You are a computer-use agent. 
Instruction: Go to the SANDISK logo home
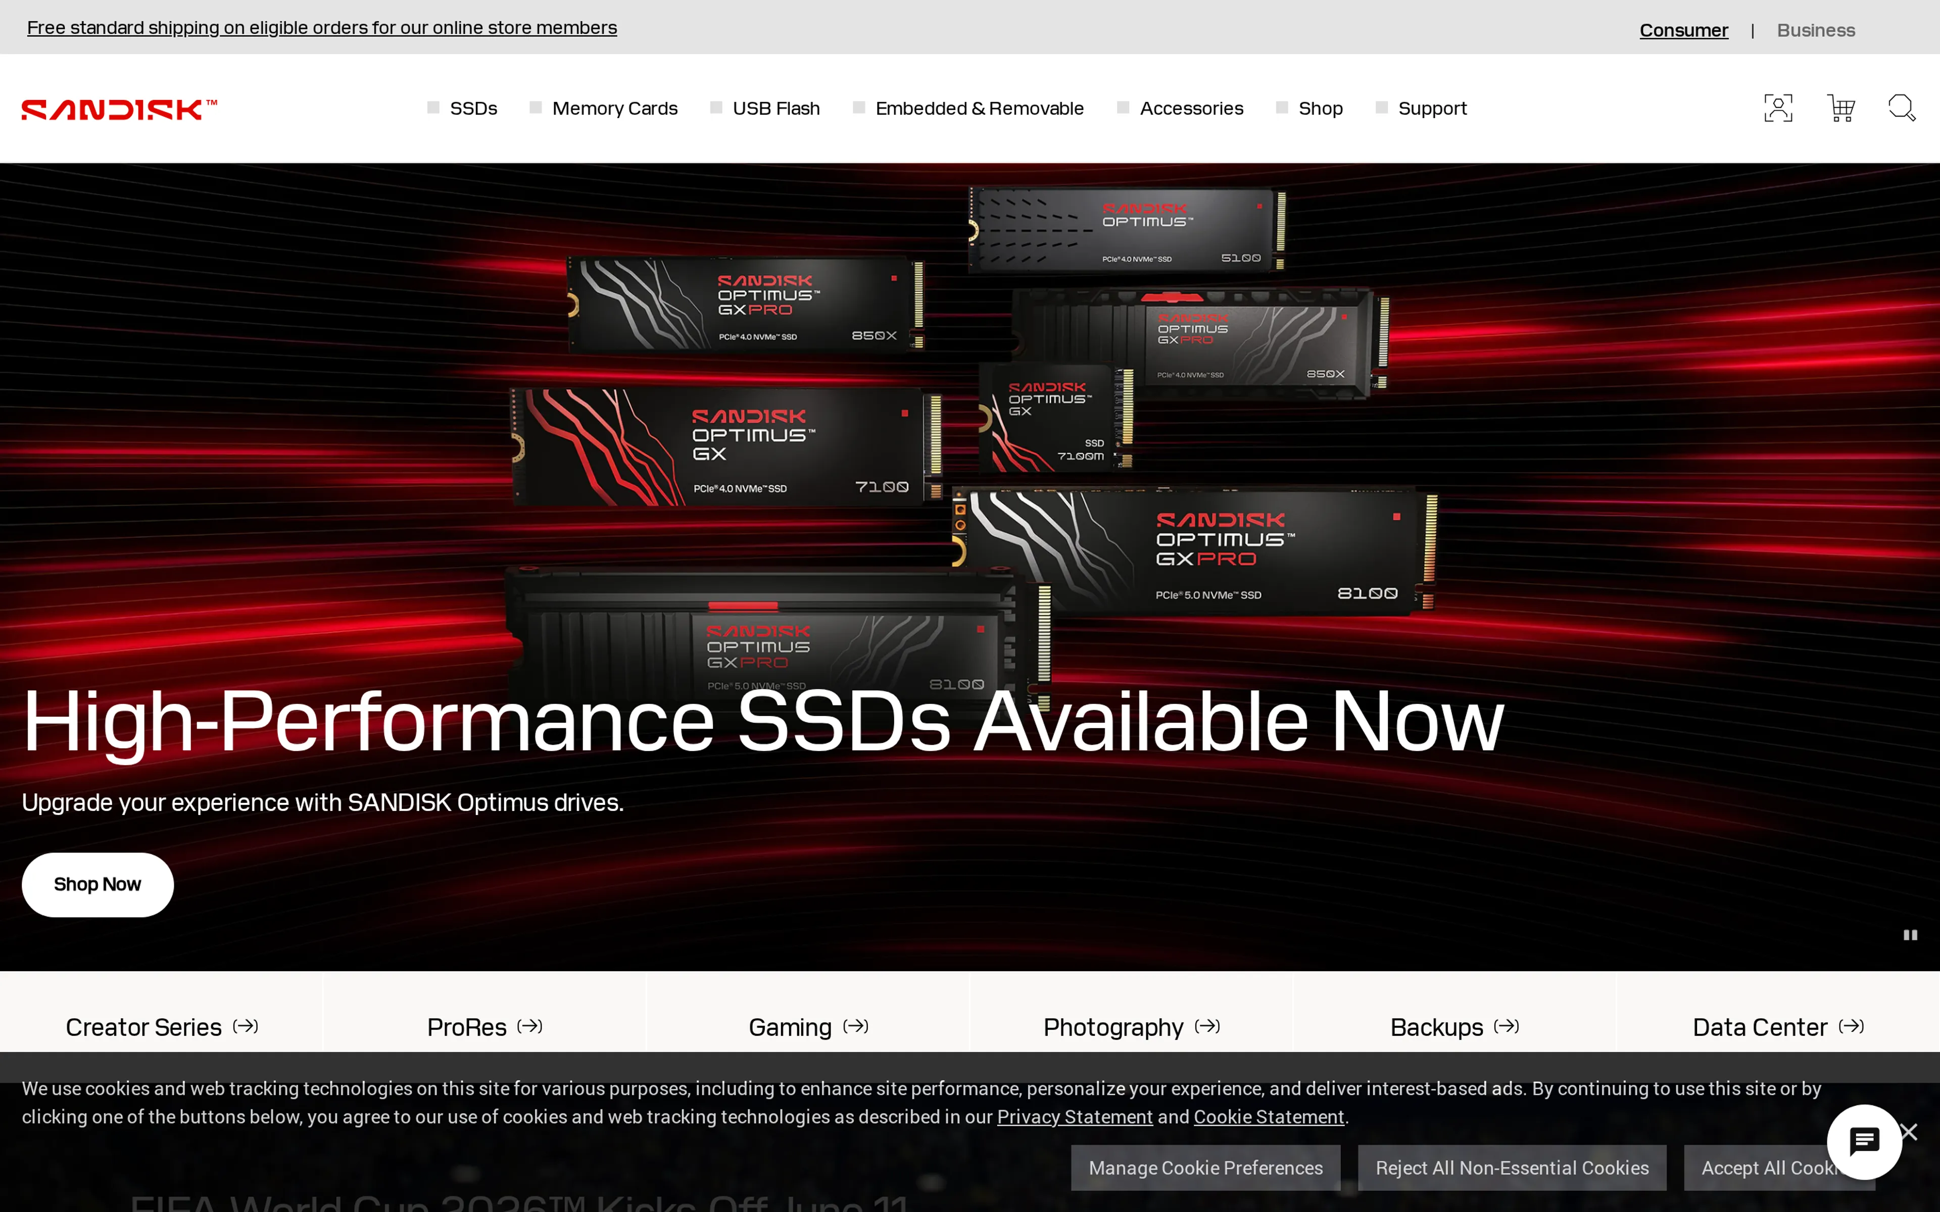tap(119, 109)
